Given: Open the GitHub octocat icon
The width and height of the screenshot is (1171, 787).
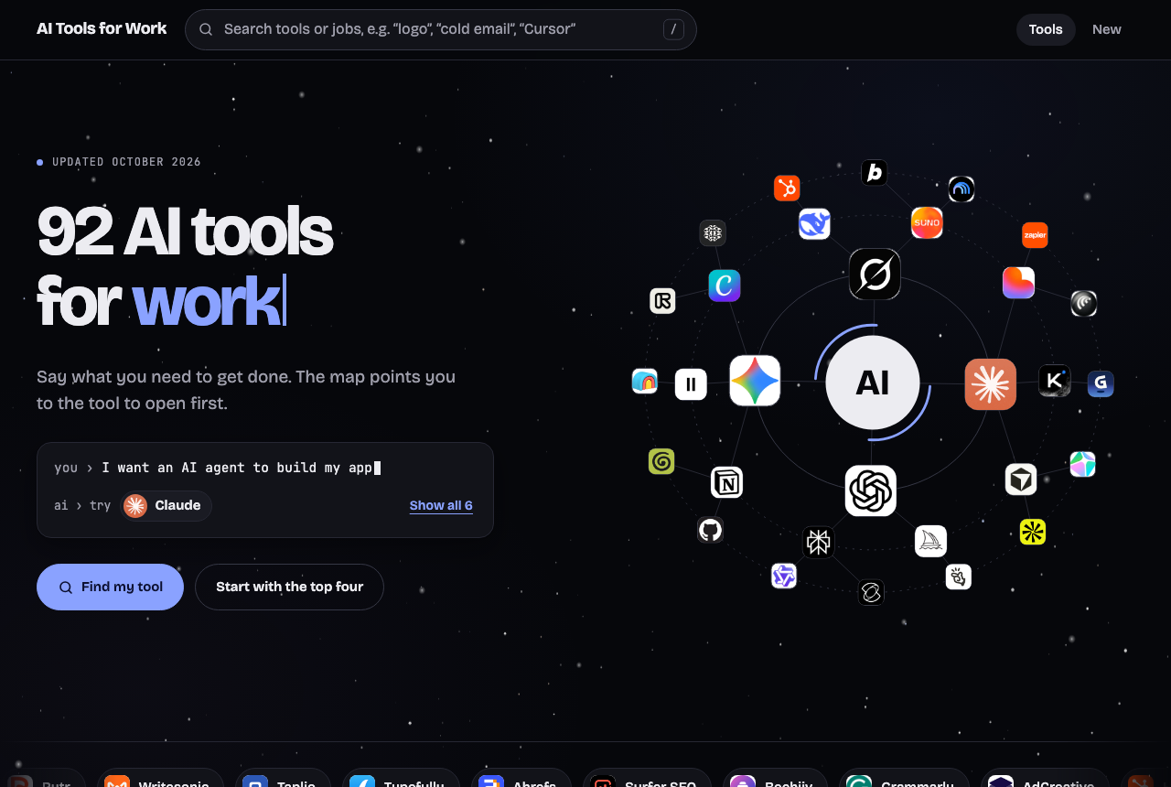Looking at the screenshot, I should click(711, 530).
